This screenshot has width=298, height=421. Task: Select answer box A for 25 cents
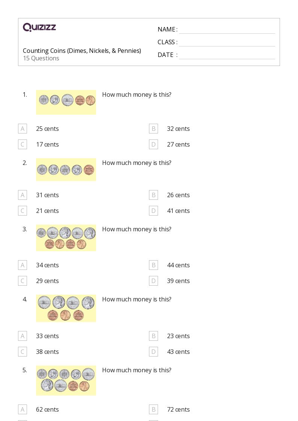point(23,129)
